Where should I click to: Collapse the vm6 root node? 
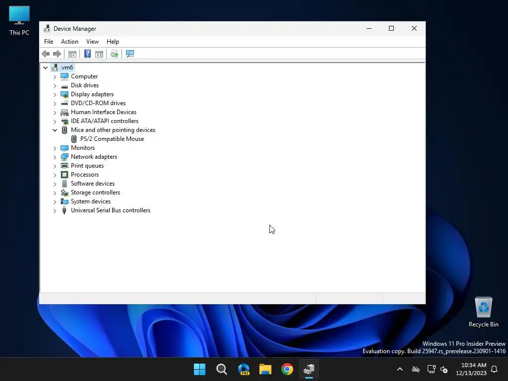point(45,67)
